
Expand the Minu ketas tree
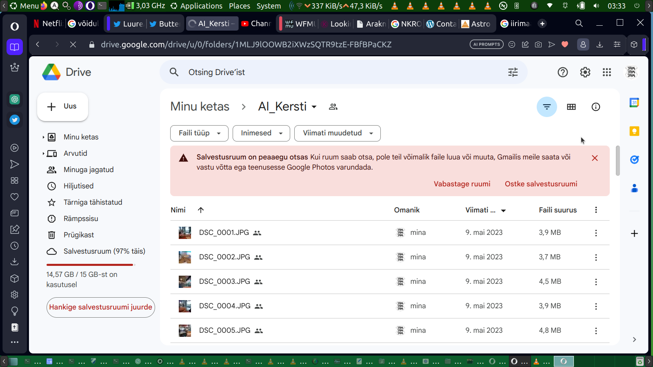point(43,137)
